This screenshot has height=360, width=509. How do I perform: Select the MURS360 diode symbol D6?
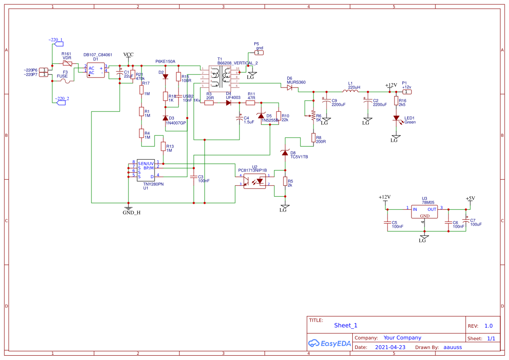click(x=289, y=87)
